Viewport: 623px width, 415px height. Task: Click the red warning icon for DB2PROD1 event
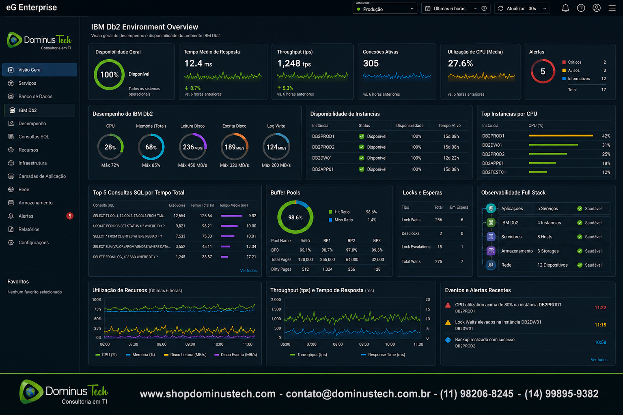[x=448, y=305]
